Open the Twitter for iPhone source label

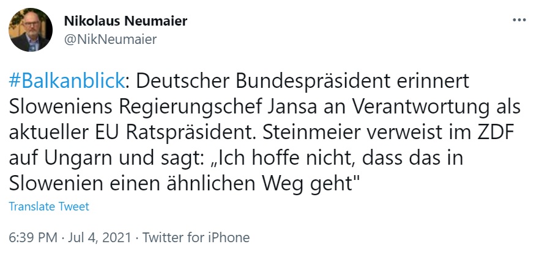coord(196,237)
